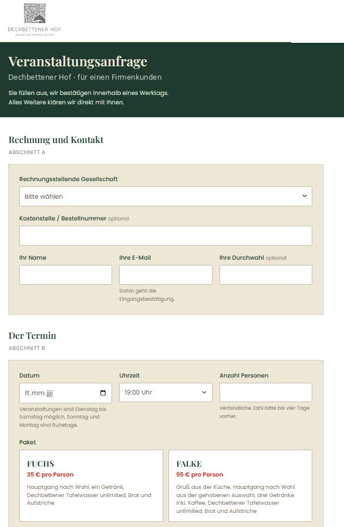344x527 pixels.
Task: Open the Uhrzeit 19:00 Uhr dropdown
Action: [166, 392]
